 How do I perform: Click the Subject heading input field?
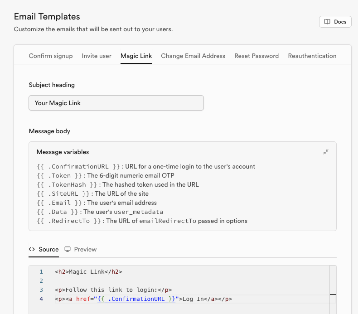(x=116, y=103)
